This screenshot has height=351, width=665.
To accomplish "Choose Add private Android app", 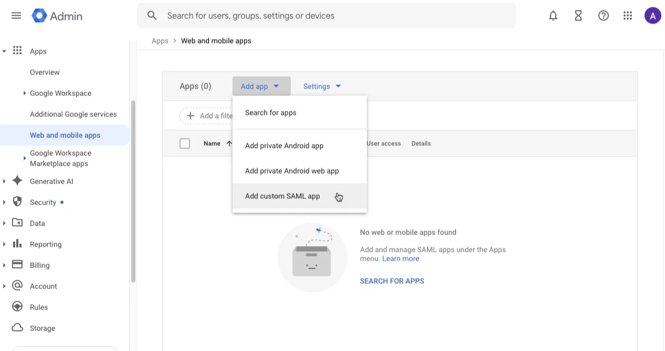I will [300, 146].
